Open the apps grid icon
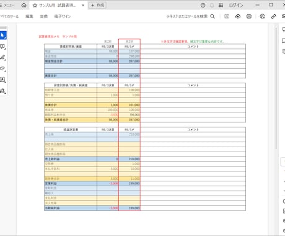The image size is (285, 236). pos(221,6)
